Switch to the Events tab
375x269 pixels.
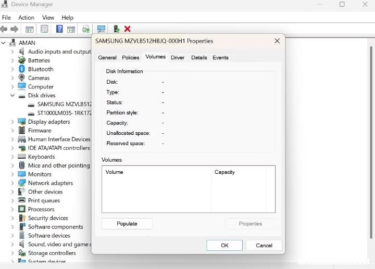point(220,58)
